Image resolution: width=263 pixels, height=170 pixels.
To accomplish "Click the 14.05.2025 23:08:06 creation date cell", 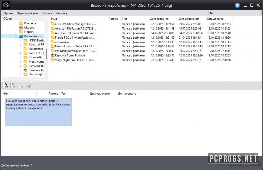I will click(162, 33).
